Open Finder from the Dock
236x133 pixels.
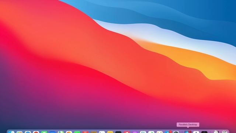(x=11, y=132)
